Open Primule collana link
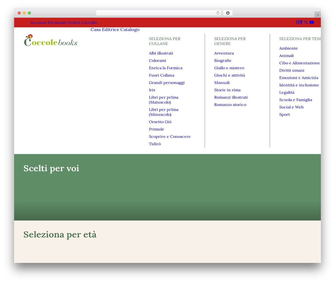Screen dimensions: 335x283 [157, 129]
